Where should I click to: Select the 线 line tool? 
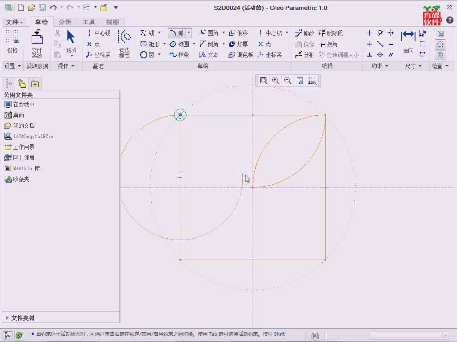(147, 33)
